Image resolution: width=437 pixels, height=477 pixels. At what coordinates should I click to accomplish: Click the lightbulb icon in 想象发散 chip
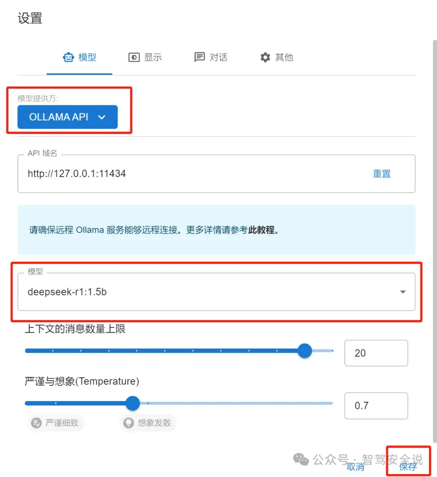128,423
